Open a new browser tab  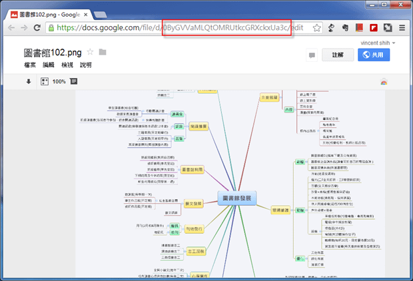(x=100, y=15)
